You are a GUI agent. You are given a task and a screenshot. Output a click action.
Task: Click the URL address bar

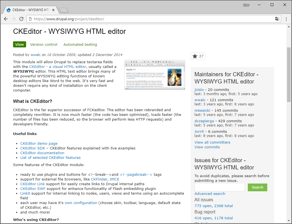tap(150, 19)
